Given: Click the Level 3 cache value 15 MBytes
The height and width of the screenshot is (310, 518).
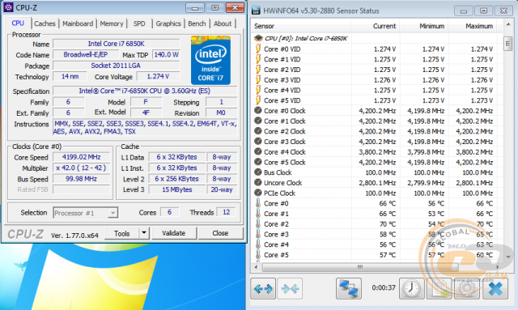Looking at the screenshot, I should [x=176, y=189].
